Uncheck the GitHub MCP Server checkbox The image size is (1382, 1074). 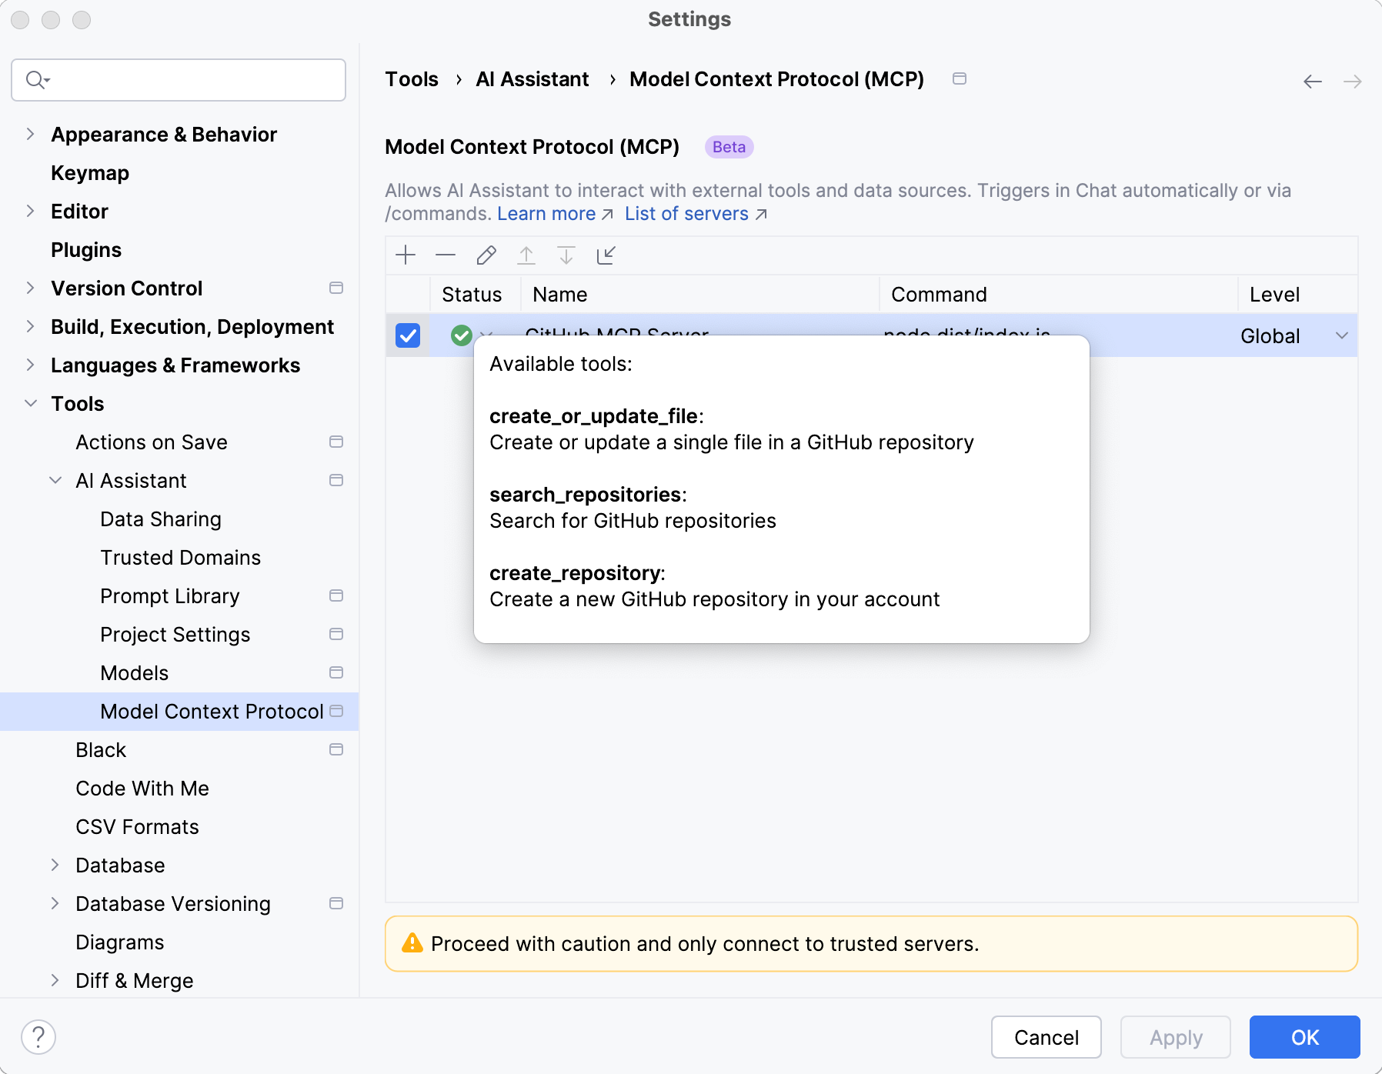(408, 335)
